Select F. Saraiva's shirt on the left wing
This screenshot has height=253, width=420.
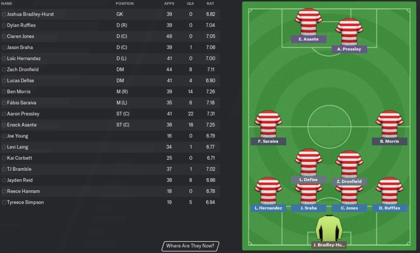pyautogui.click(x=268, y=124)
